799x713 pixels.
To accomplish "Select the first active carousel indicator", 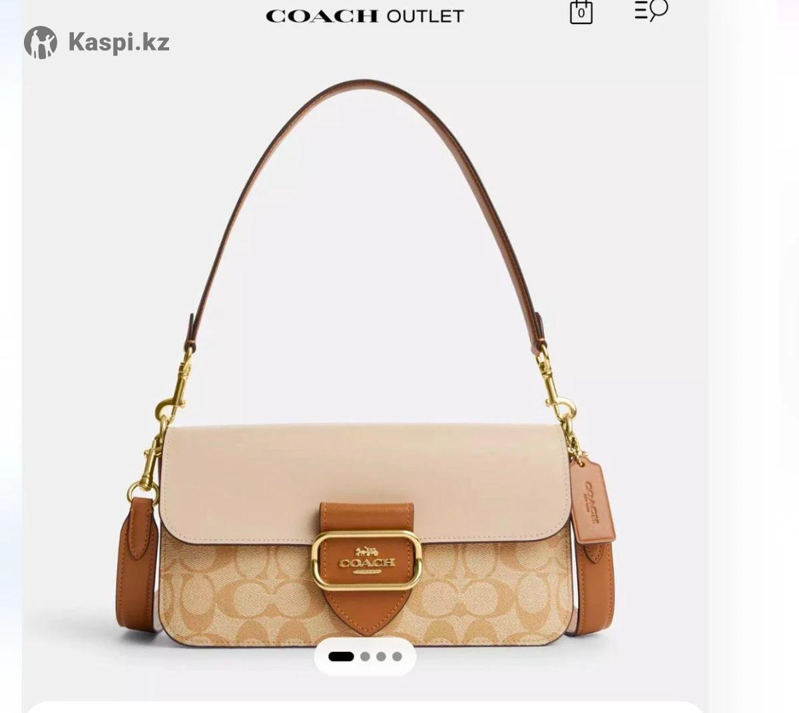I will pyautogui.click(x=341, y=656).
